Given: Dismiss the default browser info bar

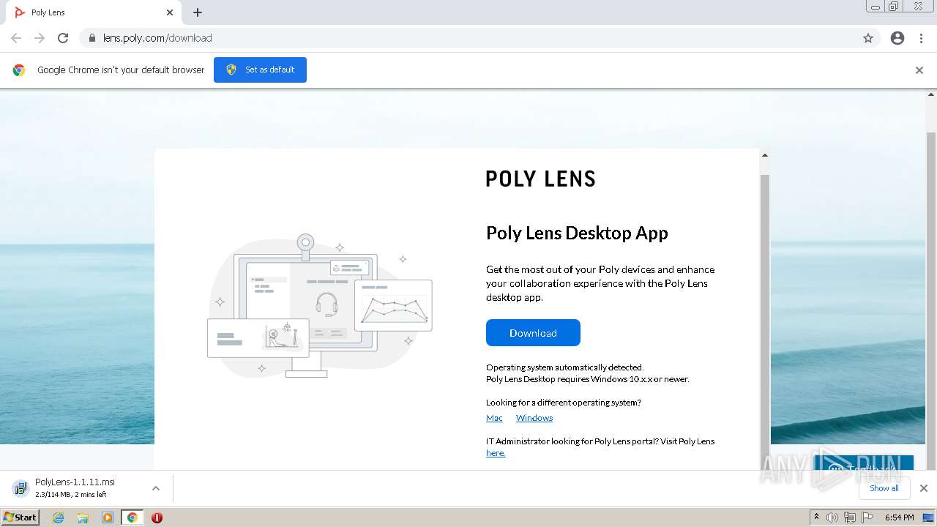Looking at the screenshot, I should (x=919, y=70).
